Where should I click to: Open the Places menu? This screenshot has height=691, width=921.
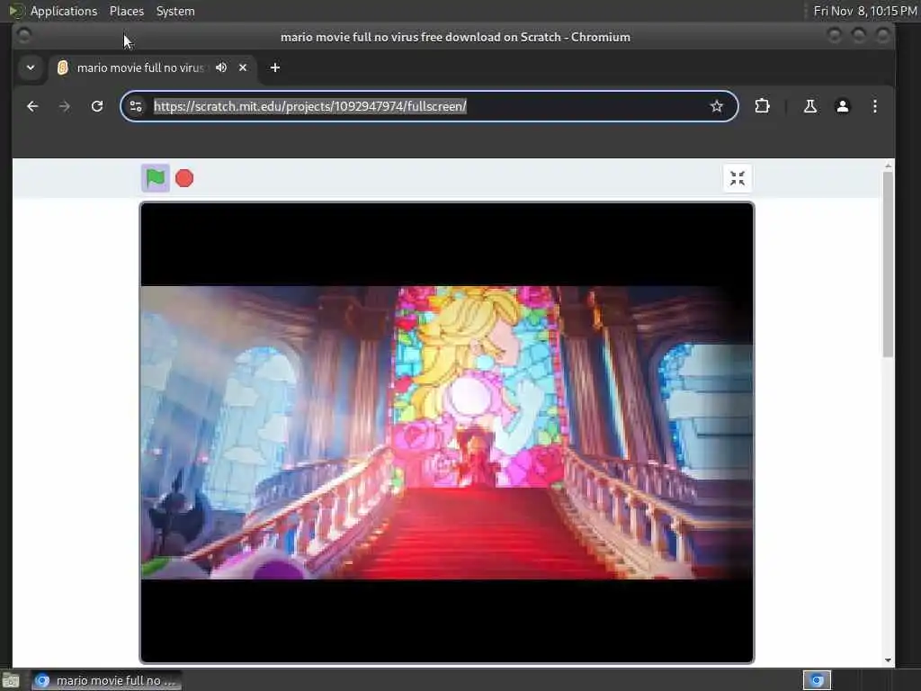pyautogui.click(x=126, y=11)
